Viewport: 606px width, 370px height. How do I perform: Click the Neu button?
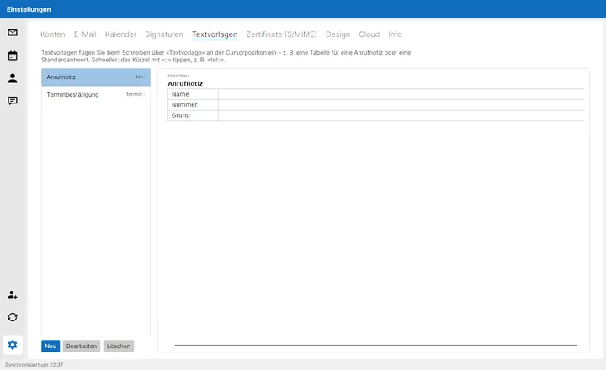(50, 346)
